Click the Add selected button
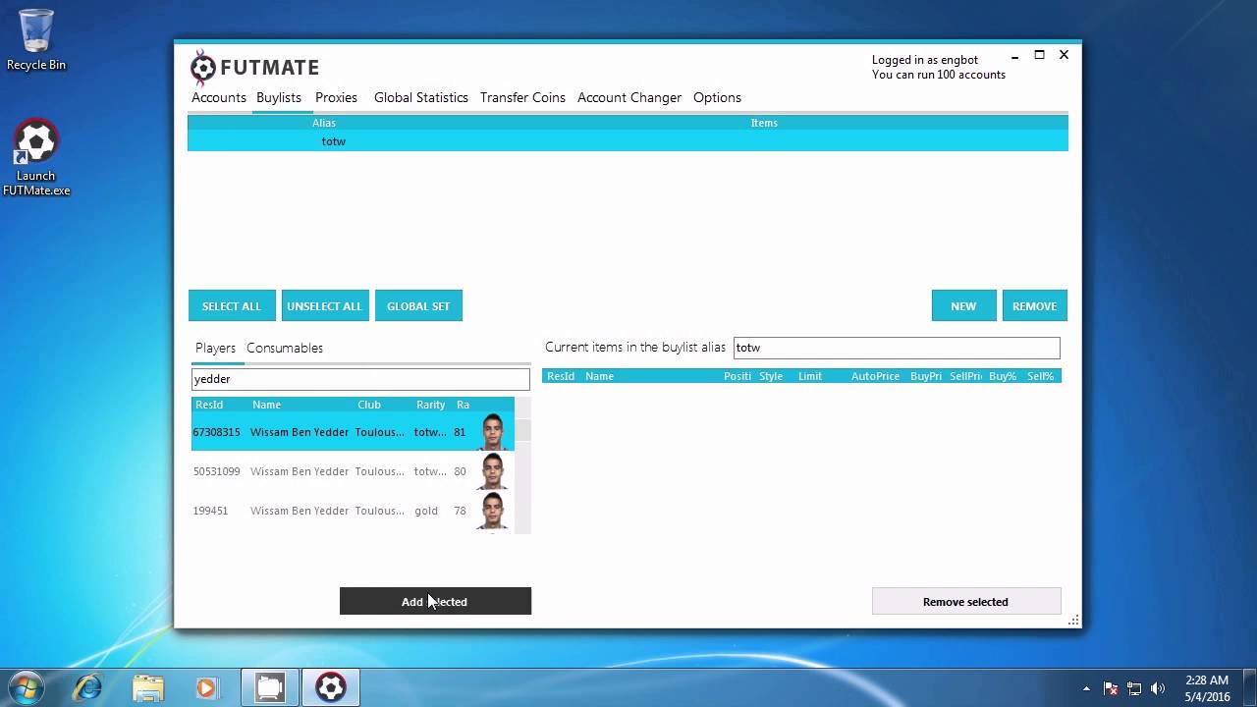The width and height of the screenshot is (1257, 707). point(435,601)
